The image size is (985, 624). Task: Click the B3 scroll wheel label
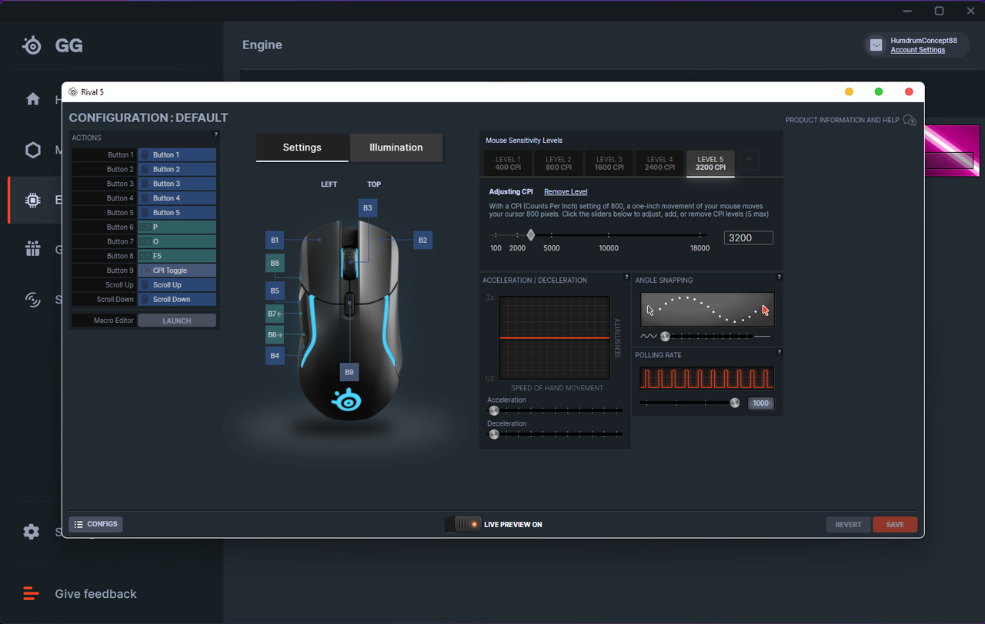[x=368, y=207]
